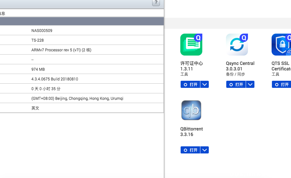Launch QBittorrent using its 打开 button
The image size is (291, 178).
point(190,150)
